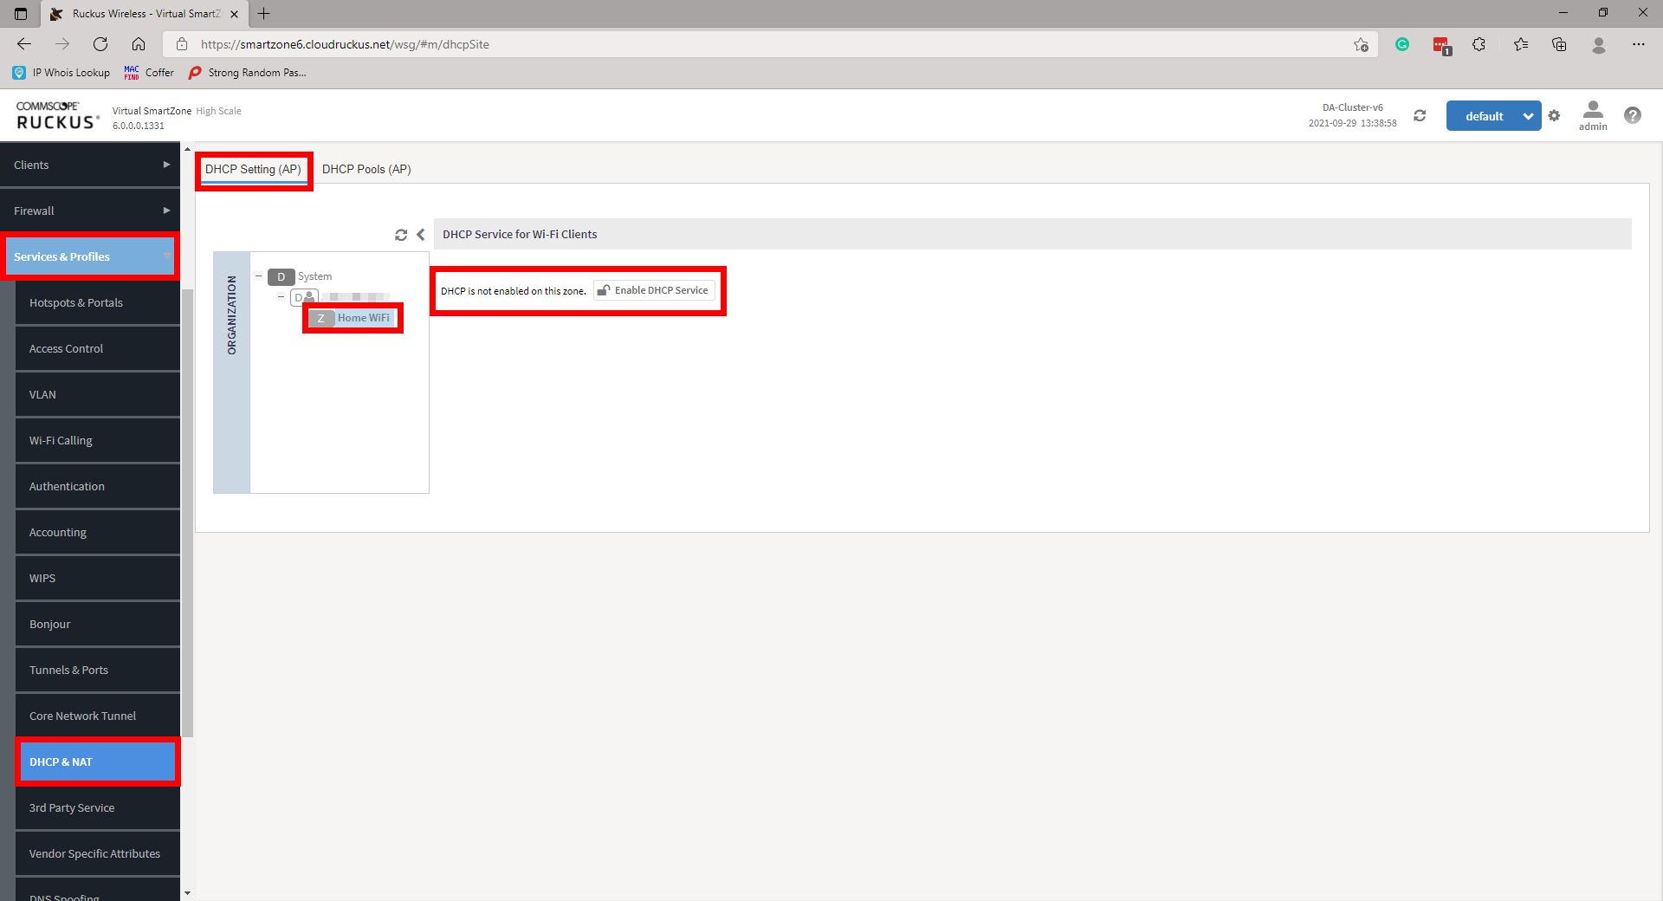Image resolution: width=1663 pixels, height=901 pixels.
Task: Collapse the System node in tree
Action: click(258, 276)
